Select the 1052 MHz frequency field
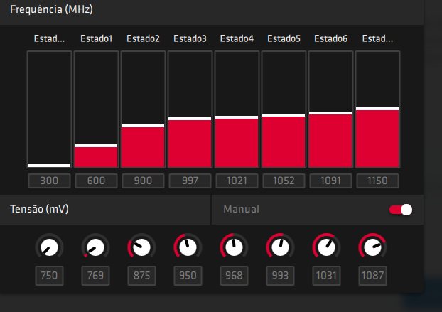442x312 pixels. click(284, 181)
